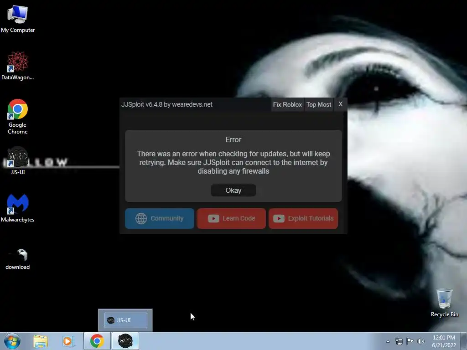
Task: Click the volume speaker tray icon
Action: click(421, 341)
